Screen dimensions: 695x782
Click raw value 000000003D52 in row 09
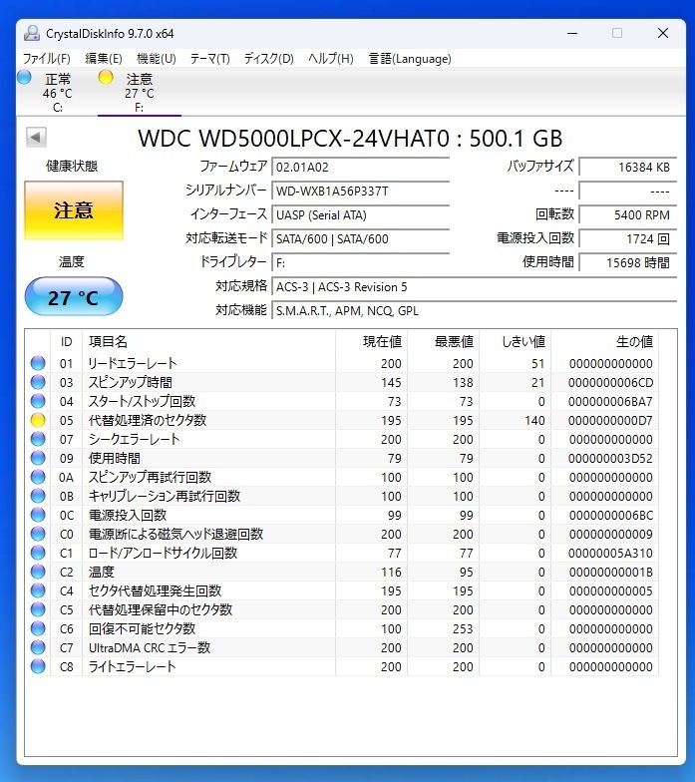click(x=610, y=459)
